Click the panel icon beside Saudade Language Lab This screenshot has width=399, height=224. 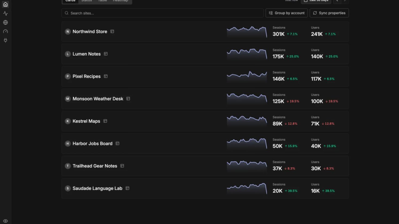(x=127, y=188)
